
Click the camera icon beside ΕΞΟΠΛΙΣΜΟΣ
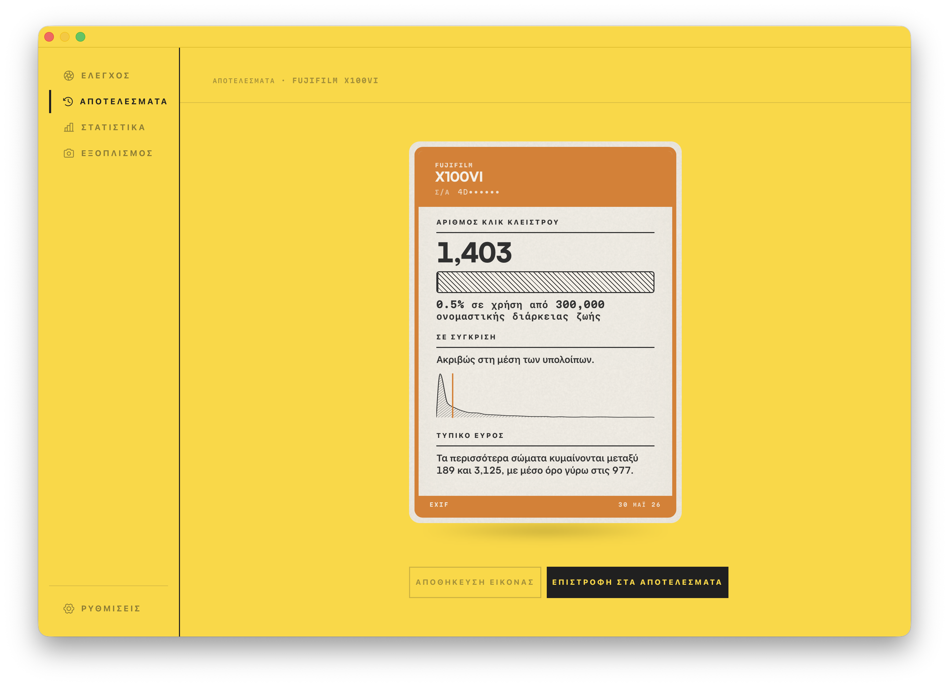(69, 153)
